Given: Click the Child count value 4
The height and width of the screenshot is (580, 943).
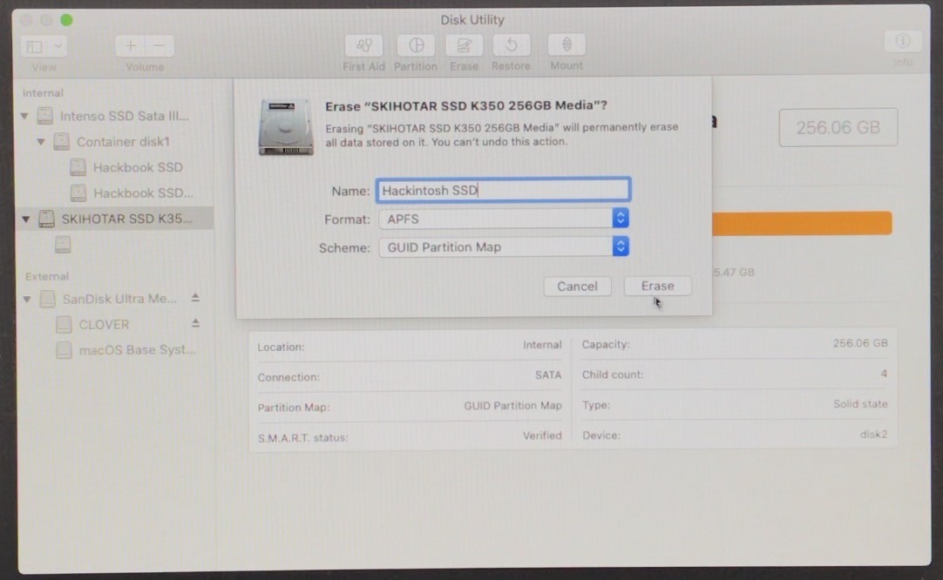Looking at the screenshot, I should [x=884, y=374].
